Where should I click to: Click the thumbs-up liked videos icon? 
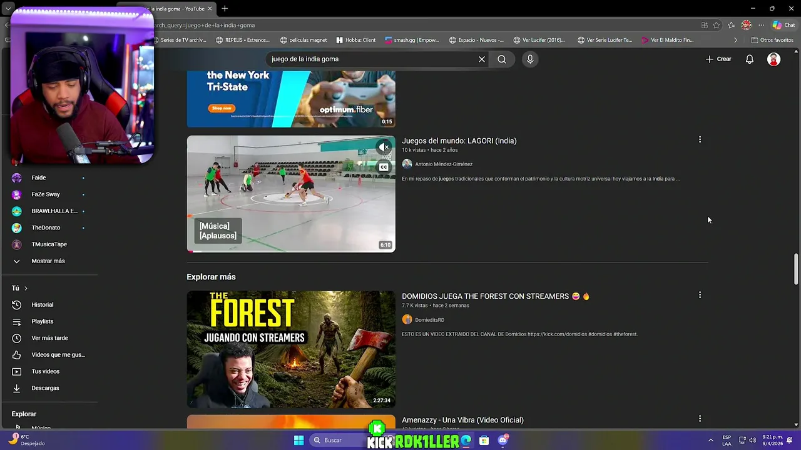point(17,354)
